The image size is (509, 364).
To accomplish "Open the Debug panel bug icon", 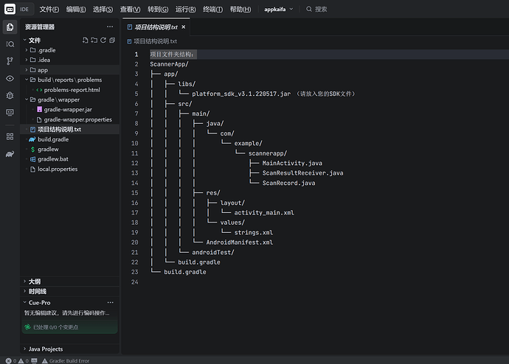I will [10, 95].
